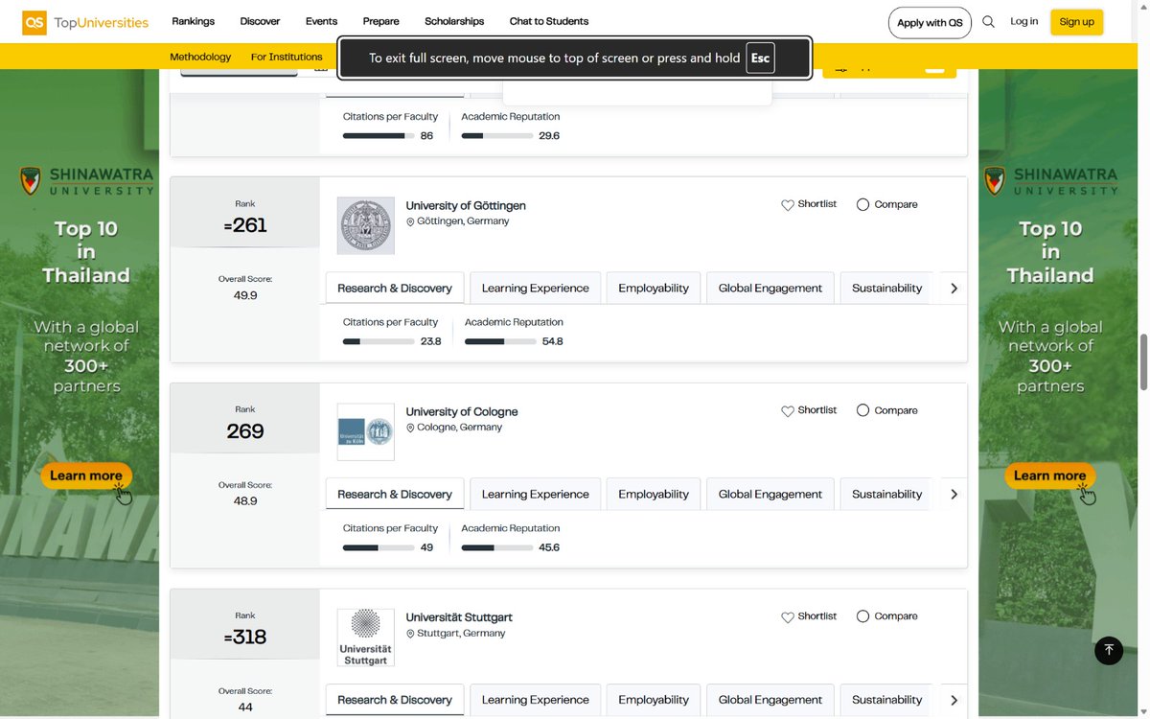Open Universität Stuttgart logo thumbnail
This screenshot has height=719, width=1150.
[x=366, y=638]
